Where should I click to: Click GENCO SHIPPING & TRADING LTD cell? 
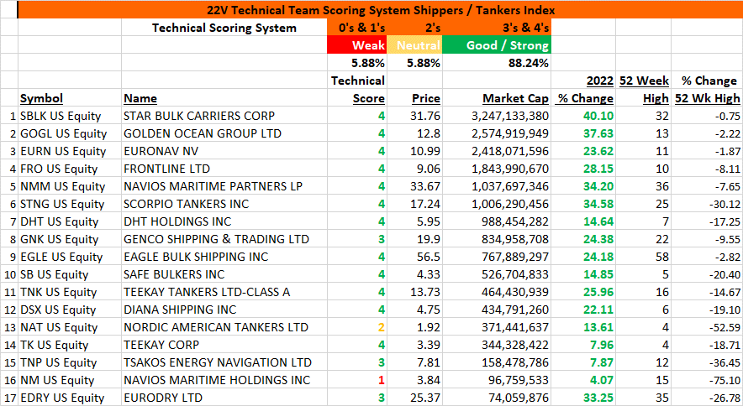tap(224, 239)
